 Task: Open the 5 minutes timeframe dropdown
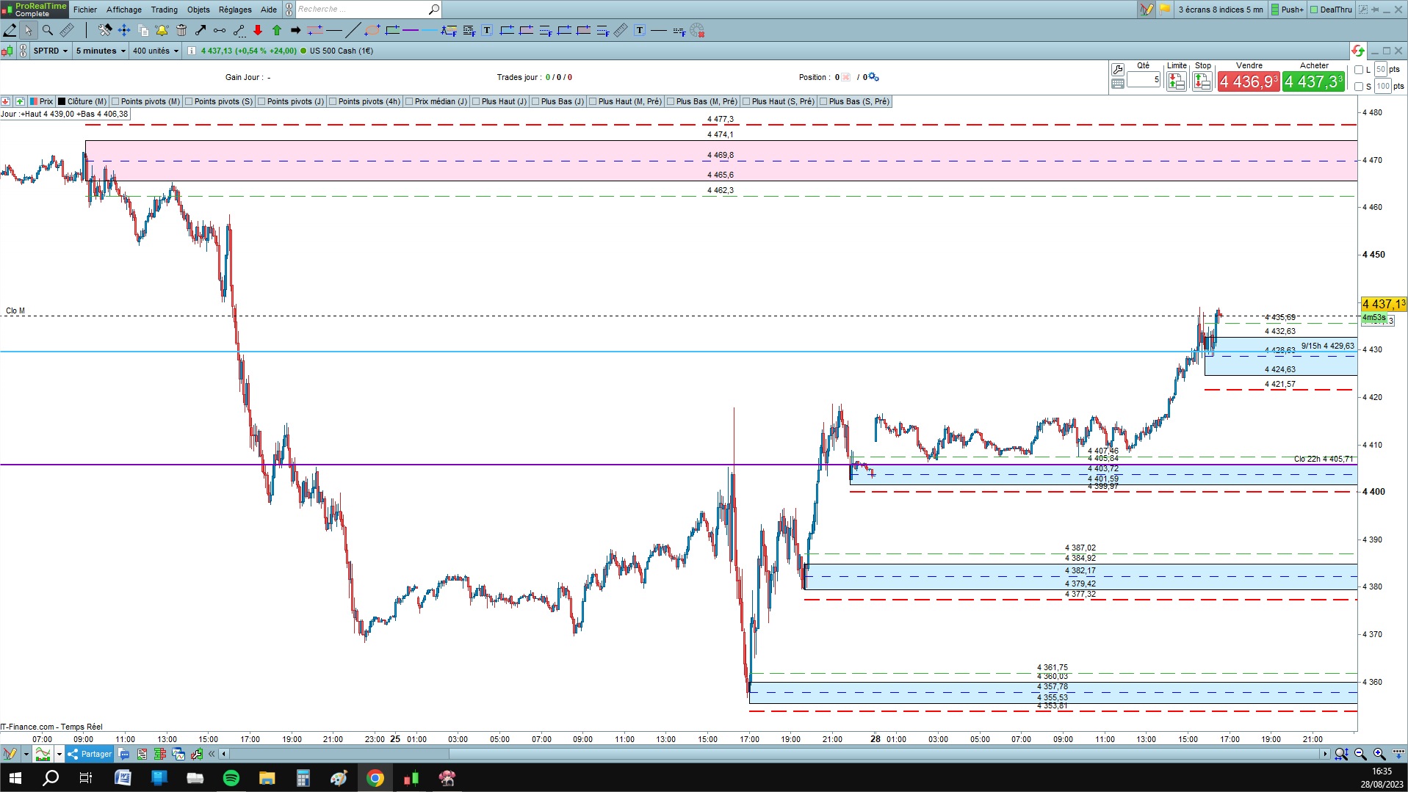point(101,51)
